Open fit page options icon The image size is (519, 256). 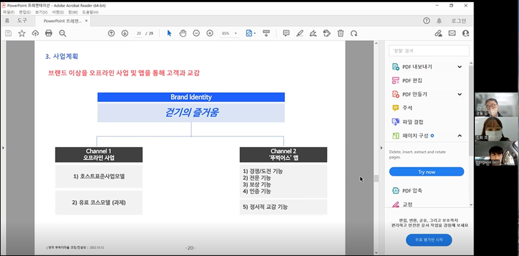click(x=250, y=33)
